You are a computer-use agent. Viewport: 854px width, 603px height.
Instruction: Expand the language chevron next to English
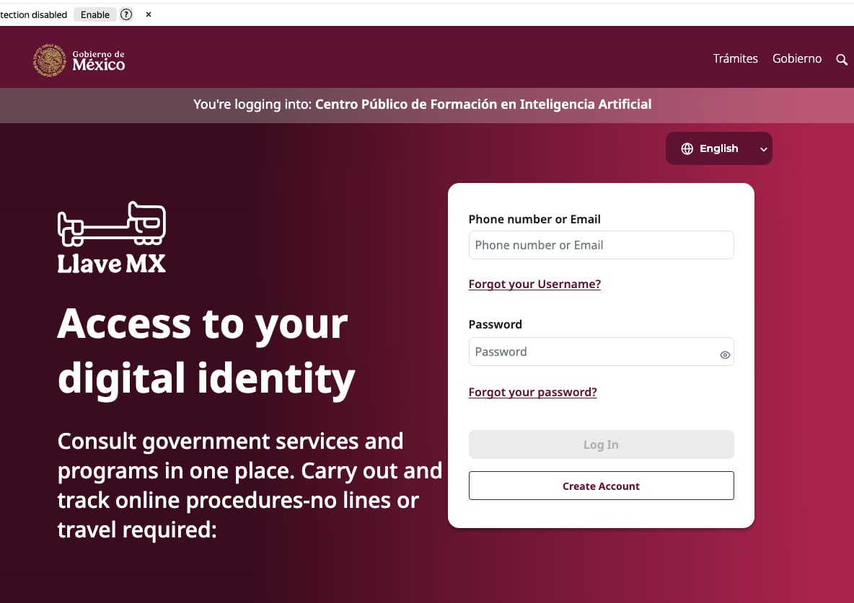point(763,149)
